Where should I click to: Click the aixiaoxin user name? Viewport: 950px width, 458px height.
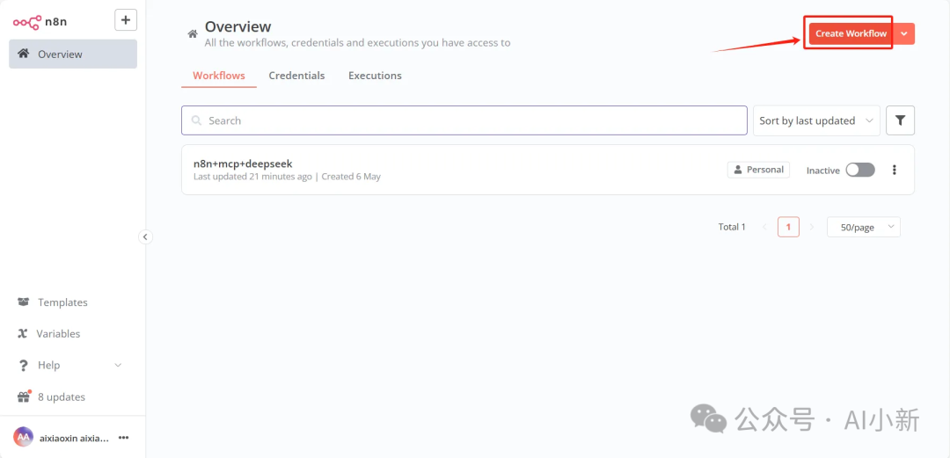(74, 438)
